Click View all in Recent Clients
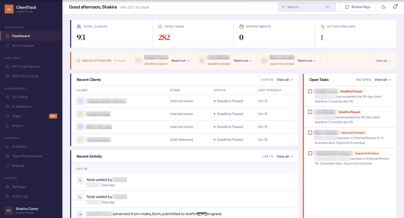This screenshot has height=218, width=404. pos(285,80)
